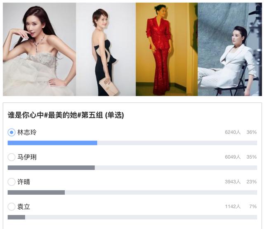This screenshot has width=264, height=229.
Task: Select the 许晴 radio button
Action: 12,182
